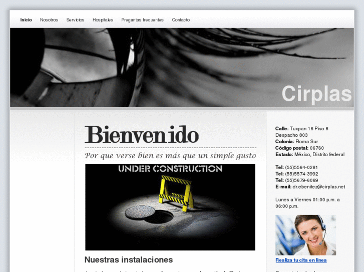Open the Inicio menu item
Image resolution: width=364 pixels, height=272 pixels.
point(26,20)
